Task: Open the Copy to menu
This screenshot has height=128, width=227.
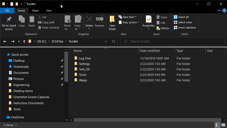Action: point(77,23)
